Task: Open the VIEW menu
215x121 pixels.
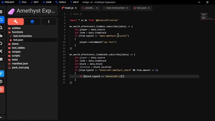Action: point(47,2)
